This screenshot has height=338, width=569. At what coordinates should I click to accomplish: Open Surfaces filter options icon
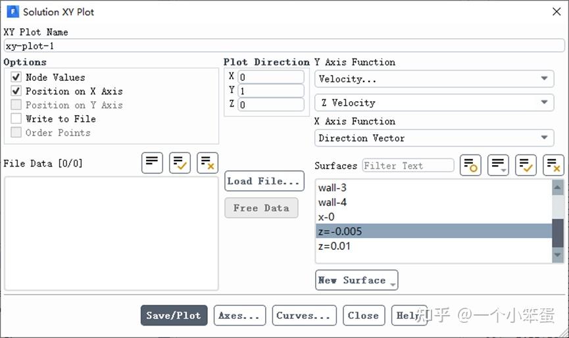[470, 166]
